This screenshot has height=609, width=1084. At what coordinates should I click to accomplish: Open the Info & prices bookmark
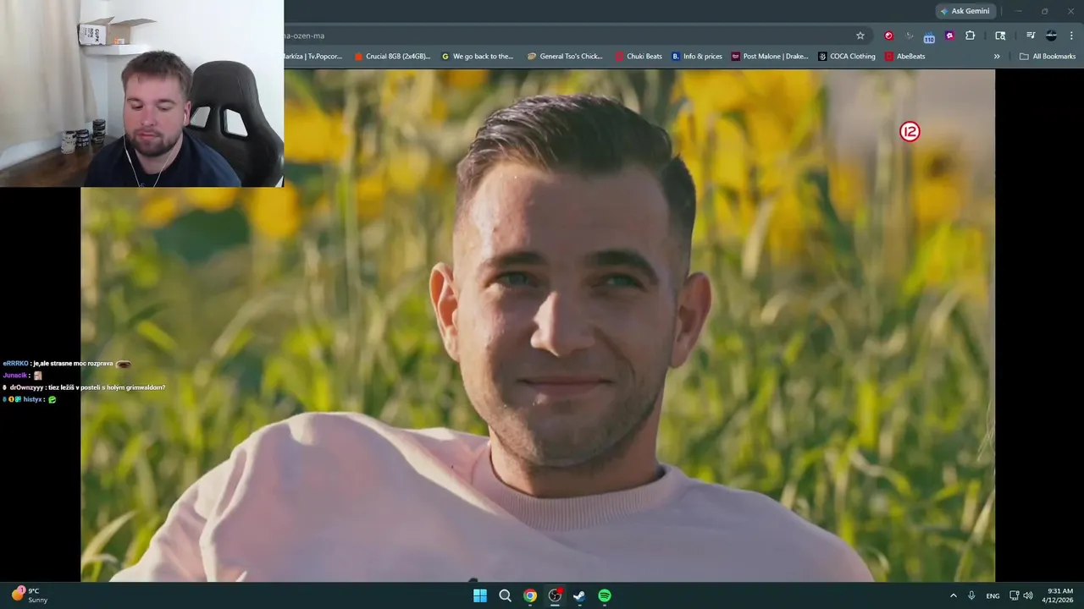tap(697, 57)
